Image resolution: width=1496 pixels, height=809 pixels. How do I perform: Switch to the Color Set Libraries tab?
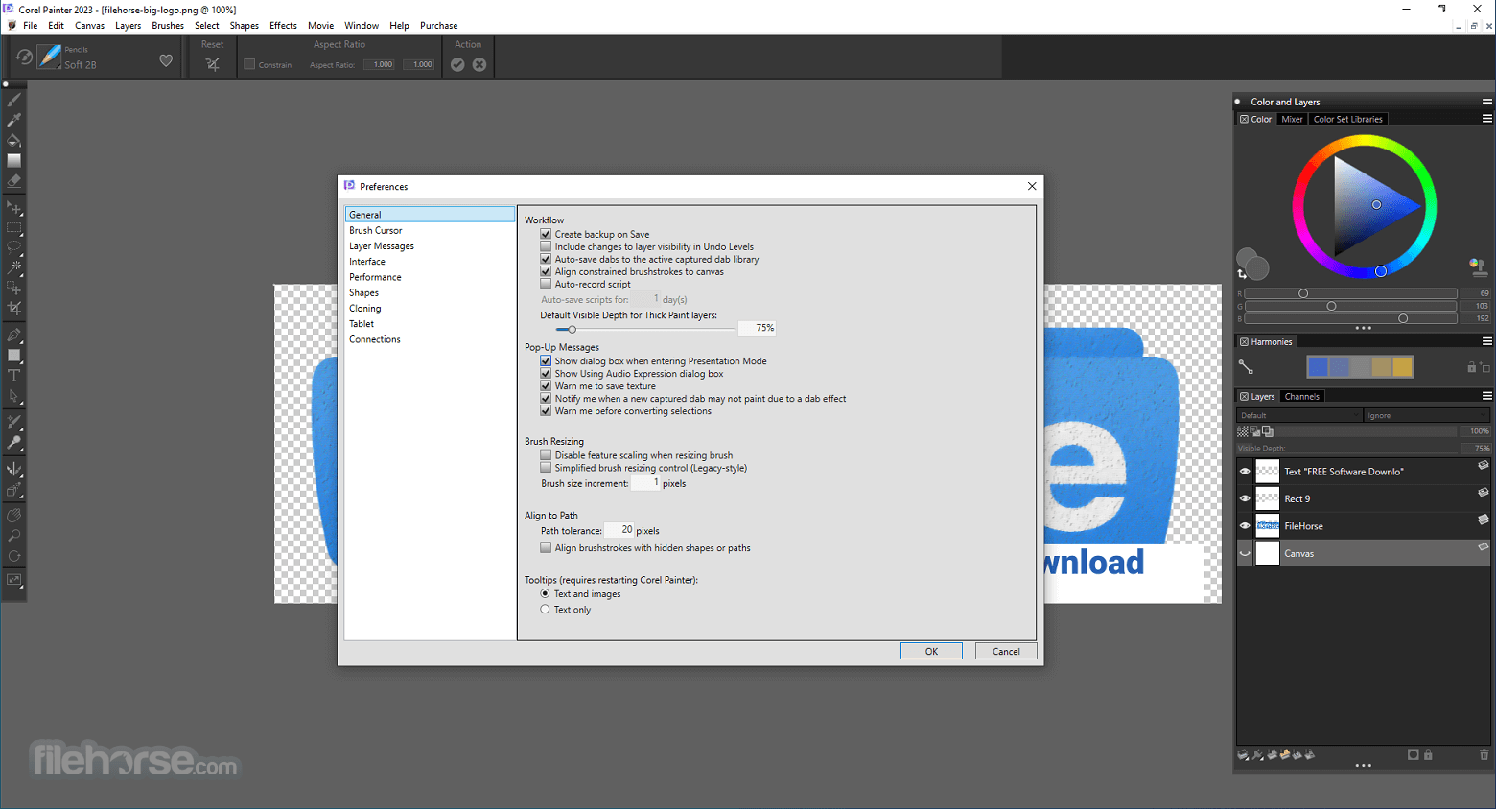[1347, 119]
